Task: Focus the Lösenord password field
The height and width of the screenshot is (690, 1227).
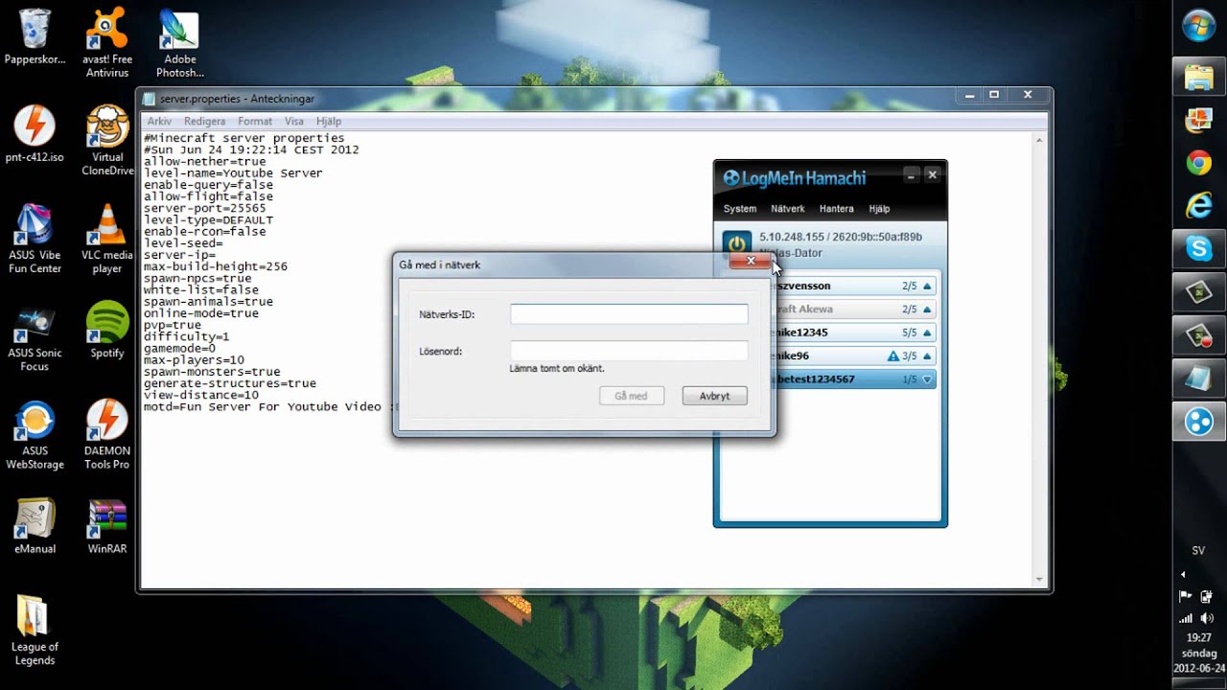Action: (x=629, y=351)
